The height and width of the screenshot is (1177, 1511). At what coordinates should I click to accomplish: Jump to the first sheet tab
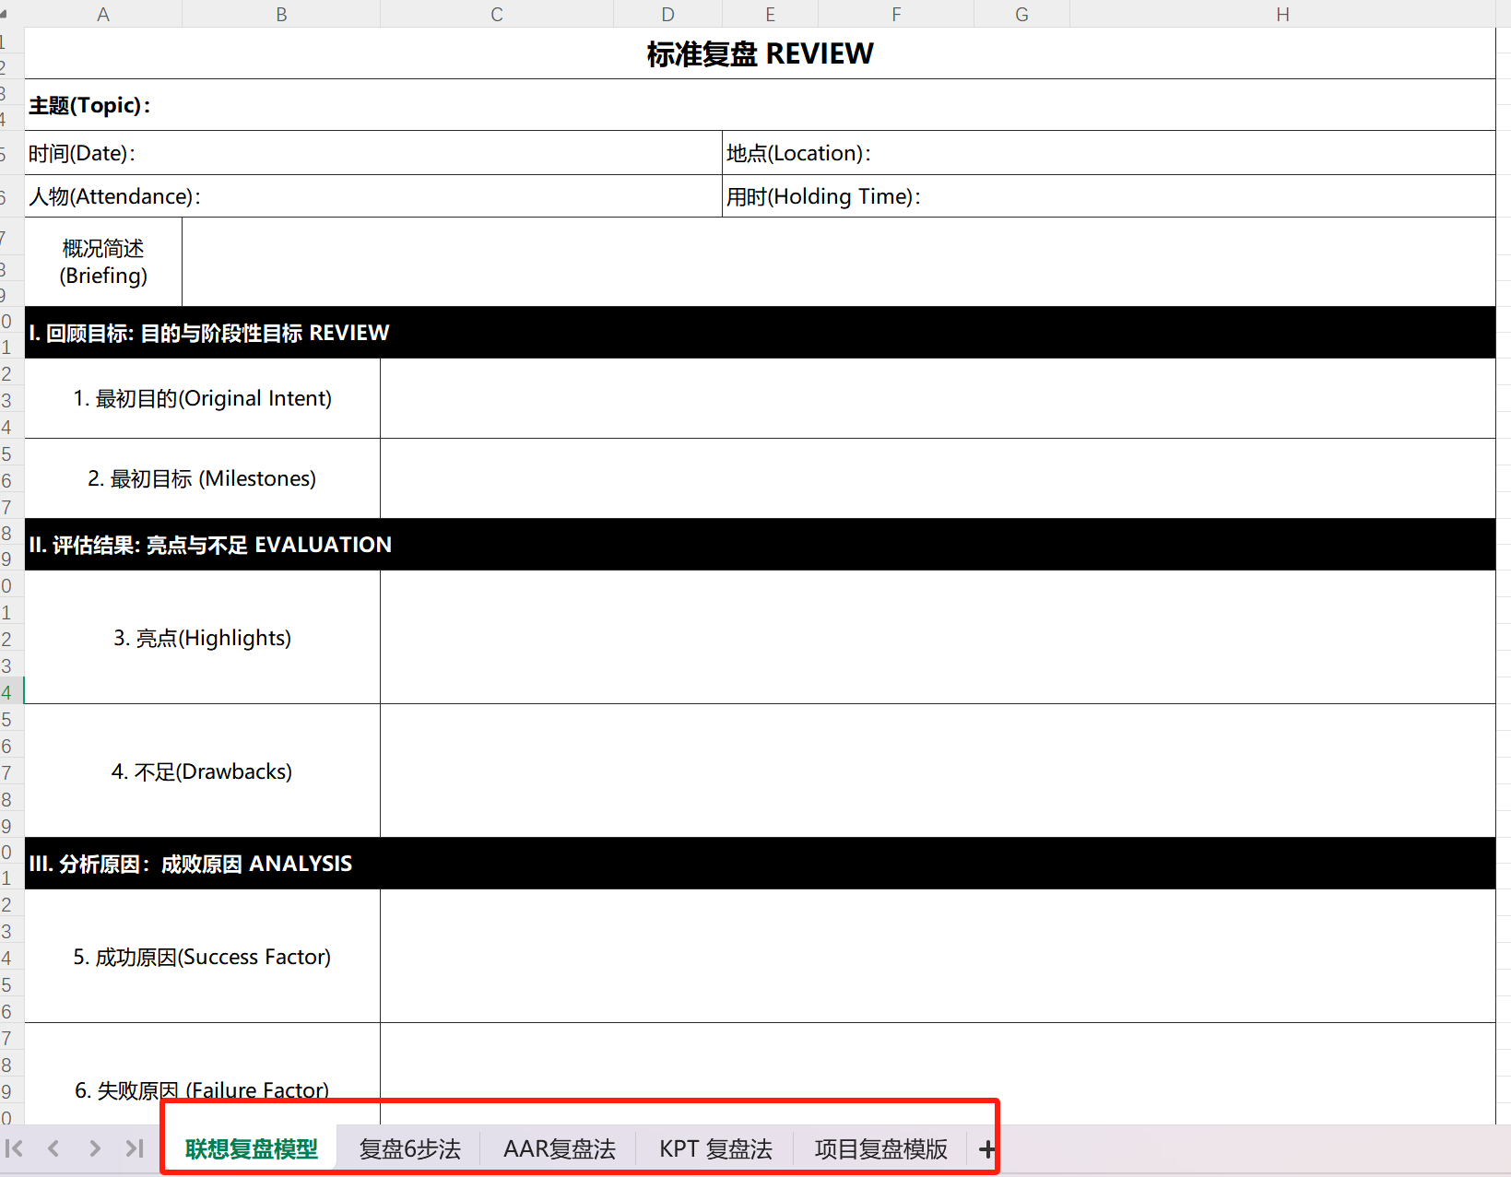click(15, 1148)
